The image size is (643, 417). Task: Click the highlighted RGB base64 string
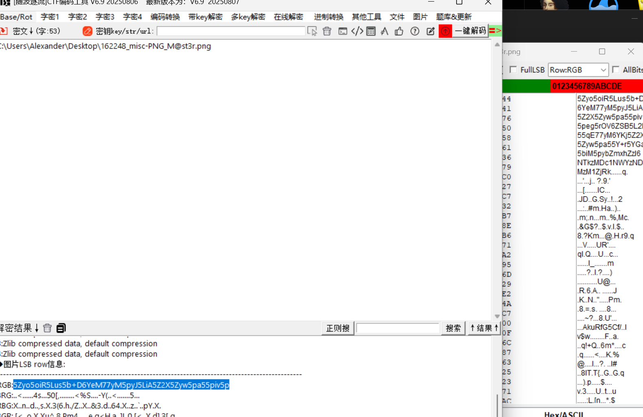(121, 384)
